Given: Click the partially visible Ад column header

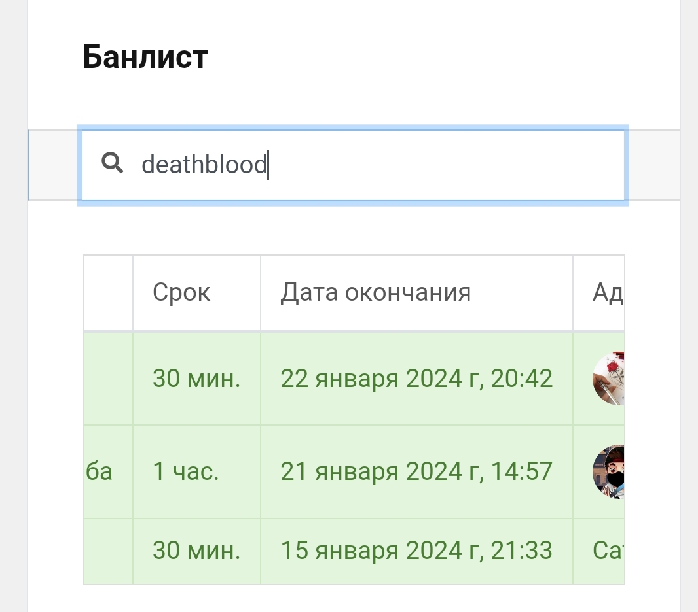Looking at the screenshot, I should (607, 292).
